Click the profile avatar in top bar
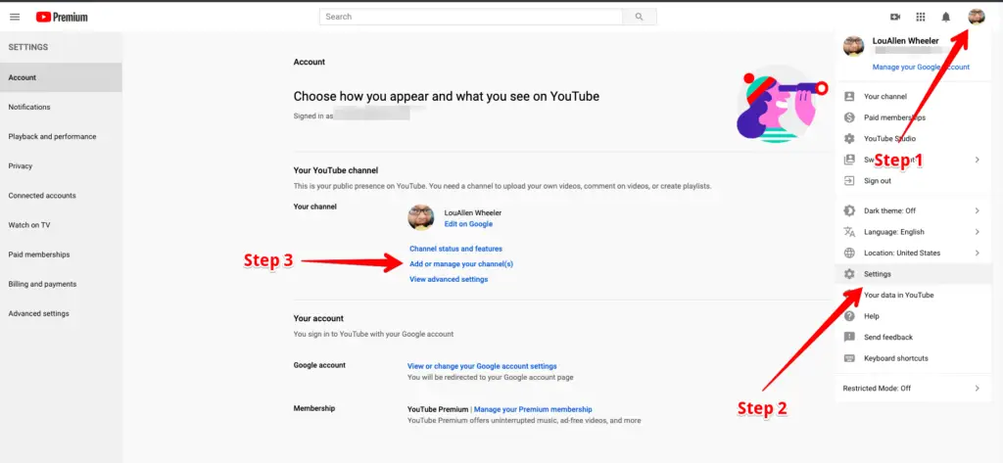 977,17
